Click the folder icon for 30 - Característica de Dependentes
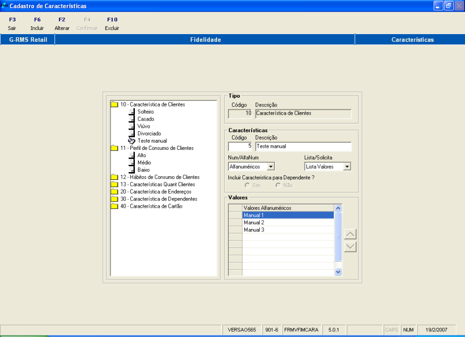The width and height of the screenshot is (465, 337). tap(115, 199)
